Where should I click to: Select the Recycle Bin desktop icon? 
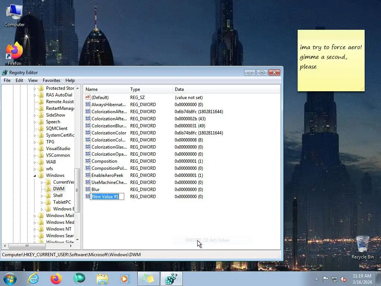(362, 247)
